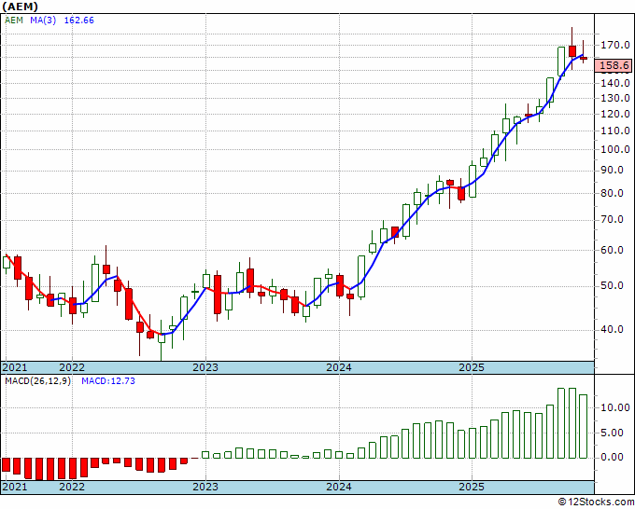The image size is (635, 509).
Task: Click the MACD(26,12,9) indicator label
Action: [x=37, y=381]
